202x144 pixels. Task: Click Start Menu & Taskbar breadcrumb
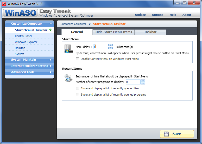pos(109,24)
